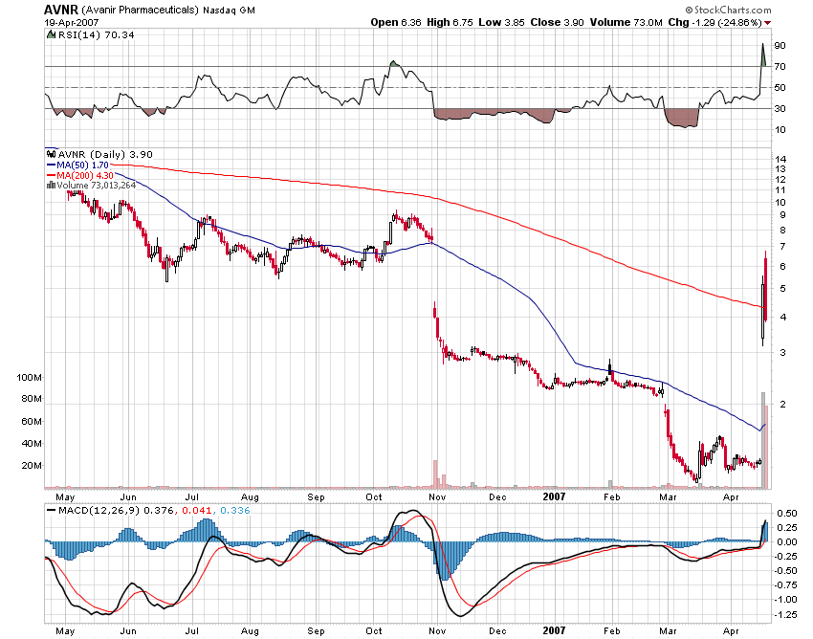This screenshot has height=639, width=813.
Task: Click the 30 mark on RSI axis
Action: 780,108
